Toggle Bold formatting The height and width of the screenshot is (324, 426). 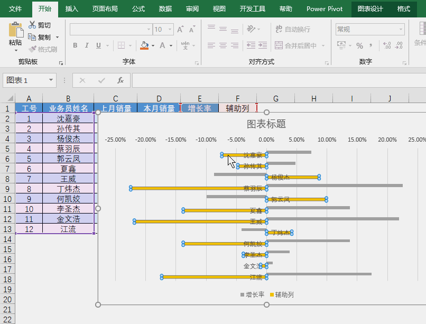[75, 45]
